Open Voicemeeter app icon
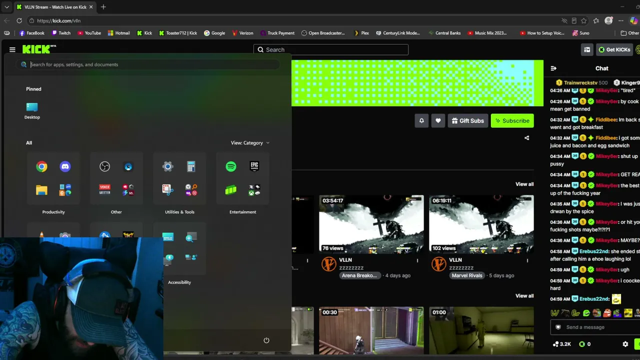Image resolution: width=640 pixels, height=360 pixels. tap(104, 190)
